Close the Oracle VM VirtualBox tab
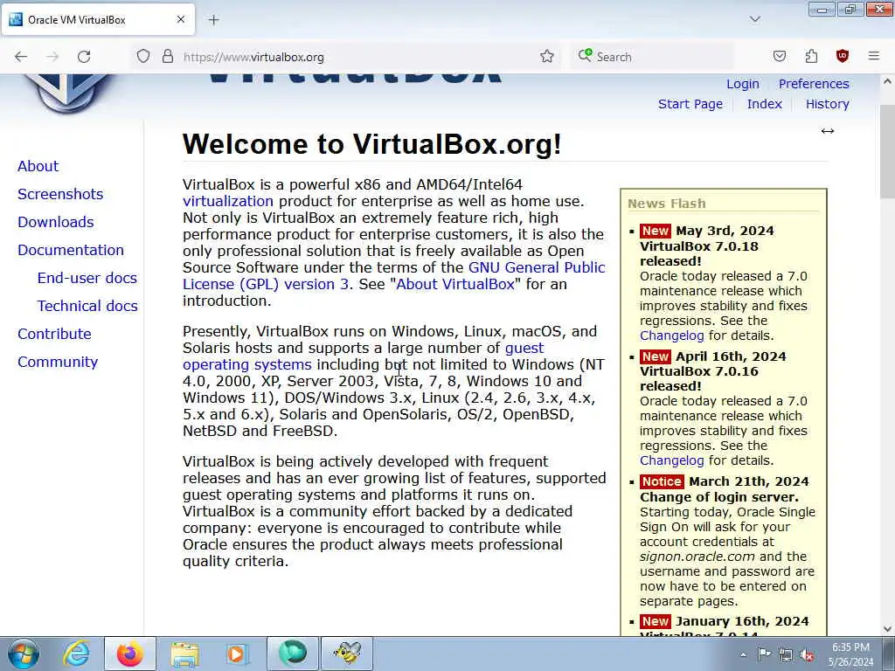The width and height of the screenshot is (895, 671). click(180, 19)
